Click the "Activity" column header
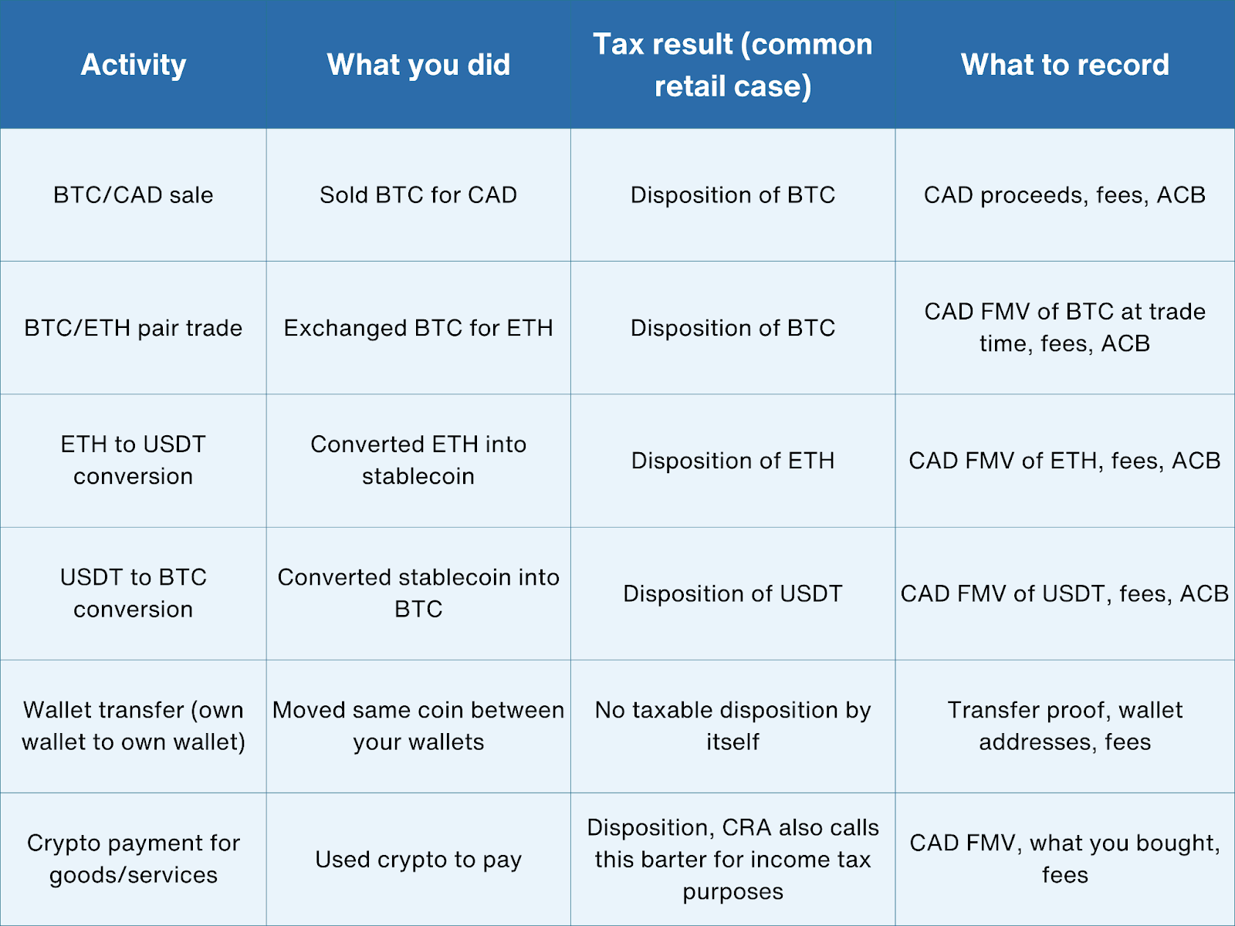The width and height of the screenshot is (1235, 926). [134, 65]
